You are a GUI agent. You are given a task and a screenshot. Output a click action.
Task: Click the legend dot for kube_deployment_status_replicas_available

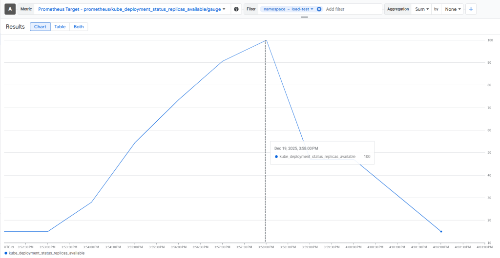coord(6,253)
